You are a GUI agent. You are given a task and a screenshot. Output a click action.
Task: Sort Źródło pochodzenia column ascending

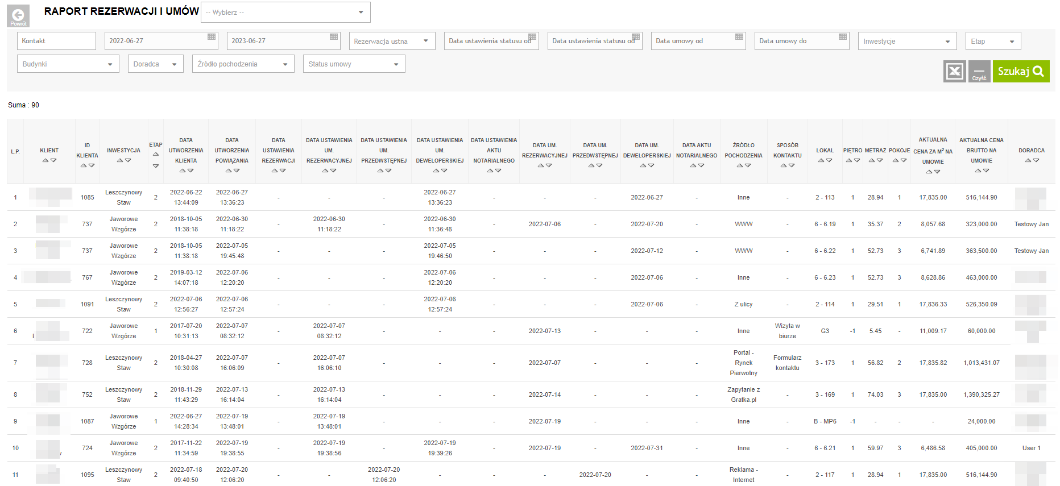click(740, 165)
